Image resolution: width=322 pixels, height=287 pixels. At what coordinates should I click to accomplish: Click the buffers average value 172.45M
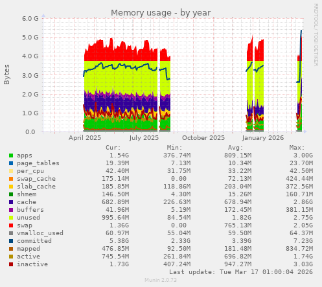point(238,210)
